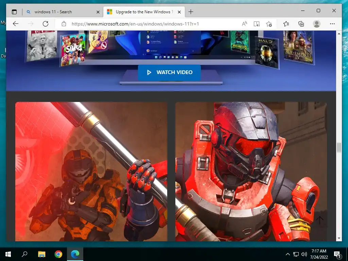Close the 'windows 11 - Search' tab
Viewport: 348px width, 261px height.
98,12
